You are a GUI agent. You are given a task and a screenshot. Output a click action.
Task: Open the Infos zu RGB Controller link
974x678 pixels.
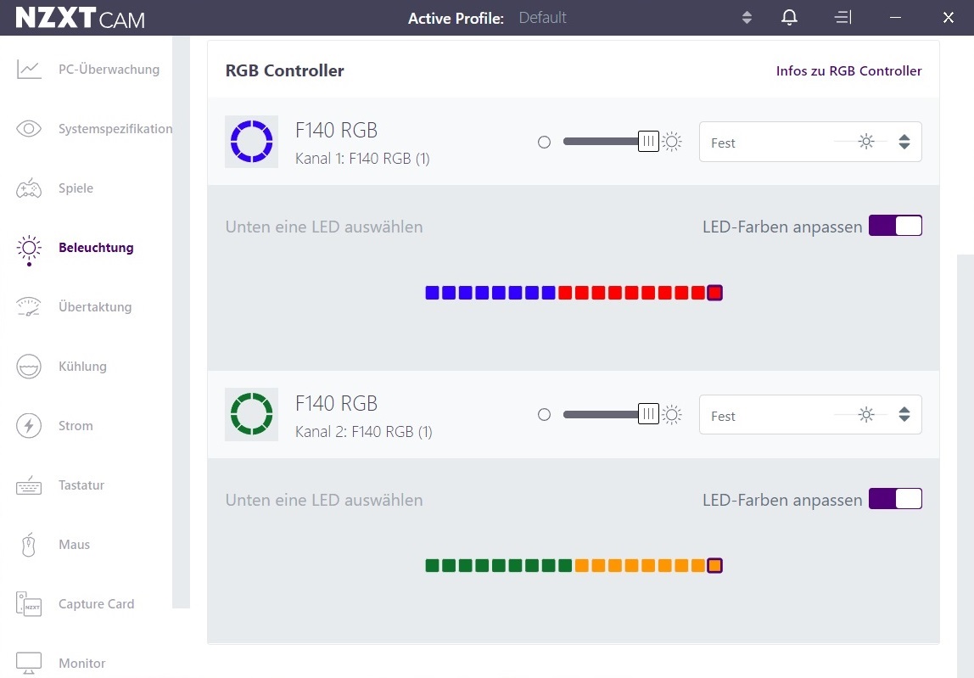click(x=848, y=70)
